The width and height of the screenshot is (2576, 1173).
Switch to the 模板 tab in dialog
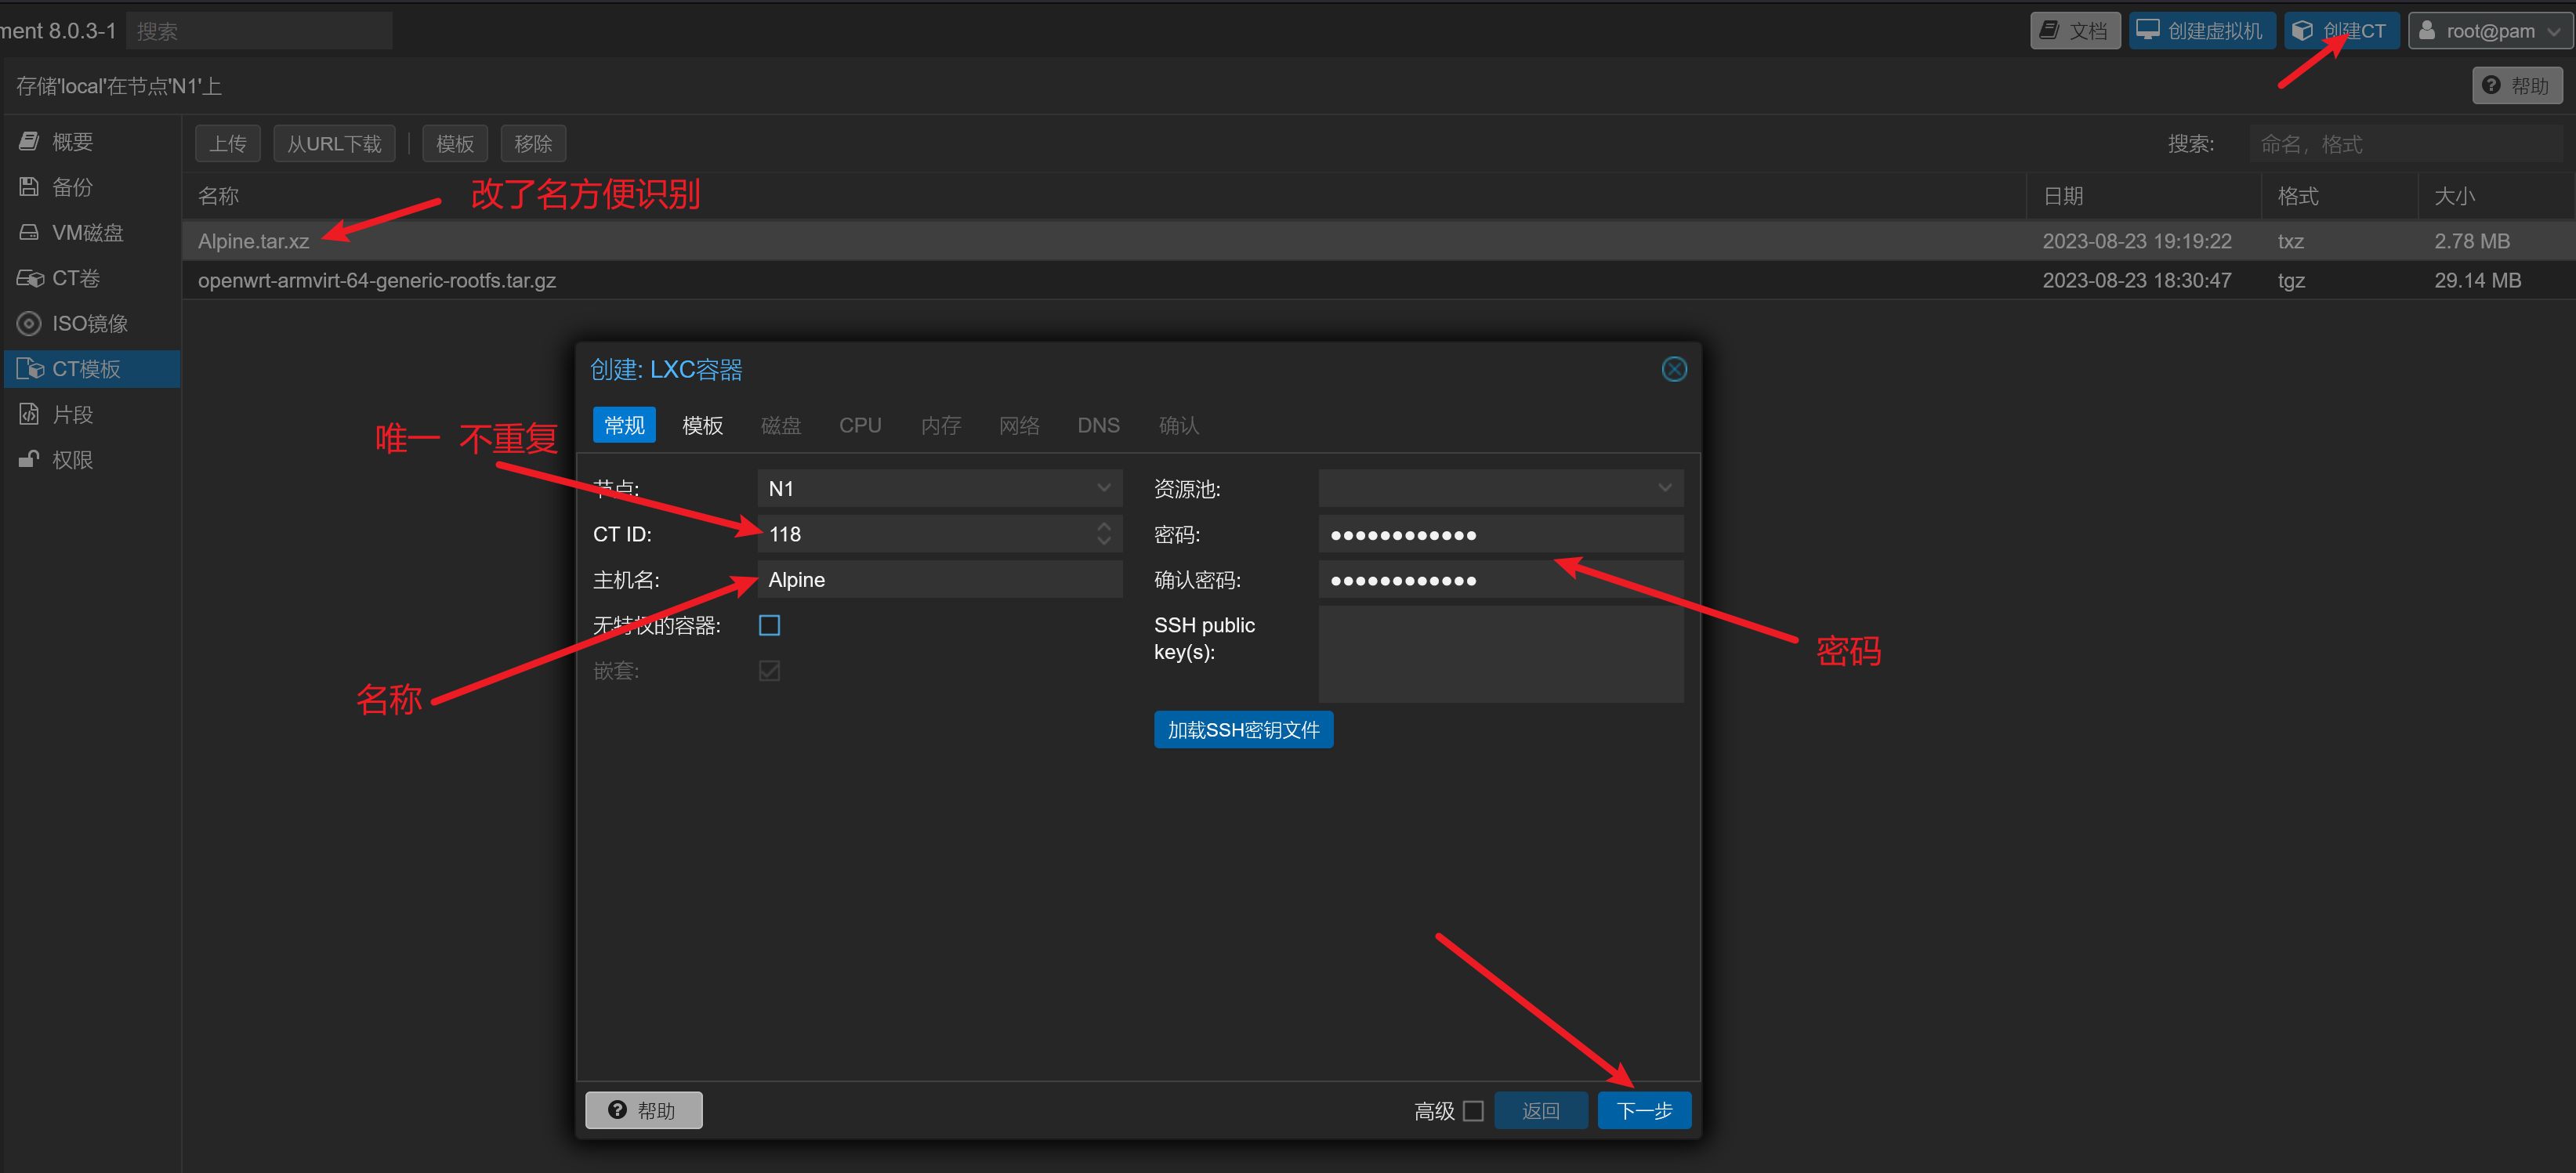pos(702,425)
